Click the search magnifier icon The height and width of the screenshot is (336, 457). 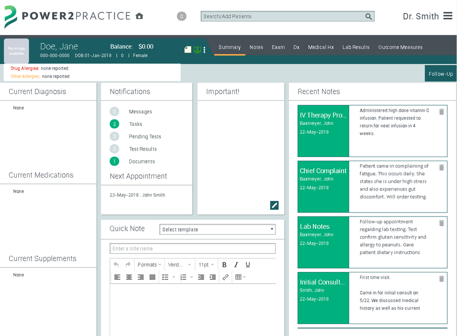369,16
